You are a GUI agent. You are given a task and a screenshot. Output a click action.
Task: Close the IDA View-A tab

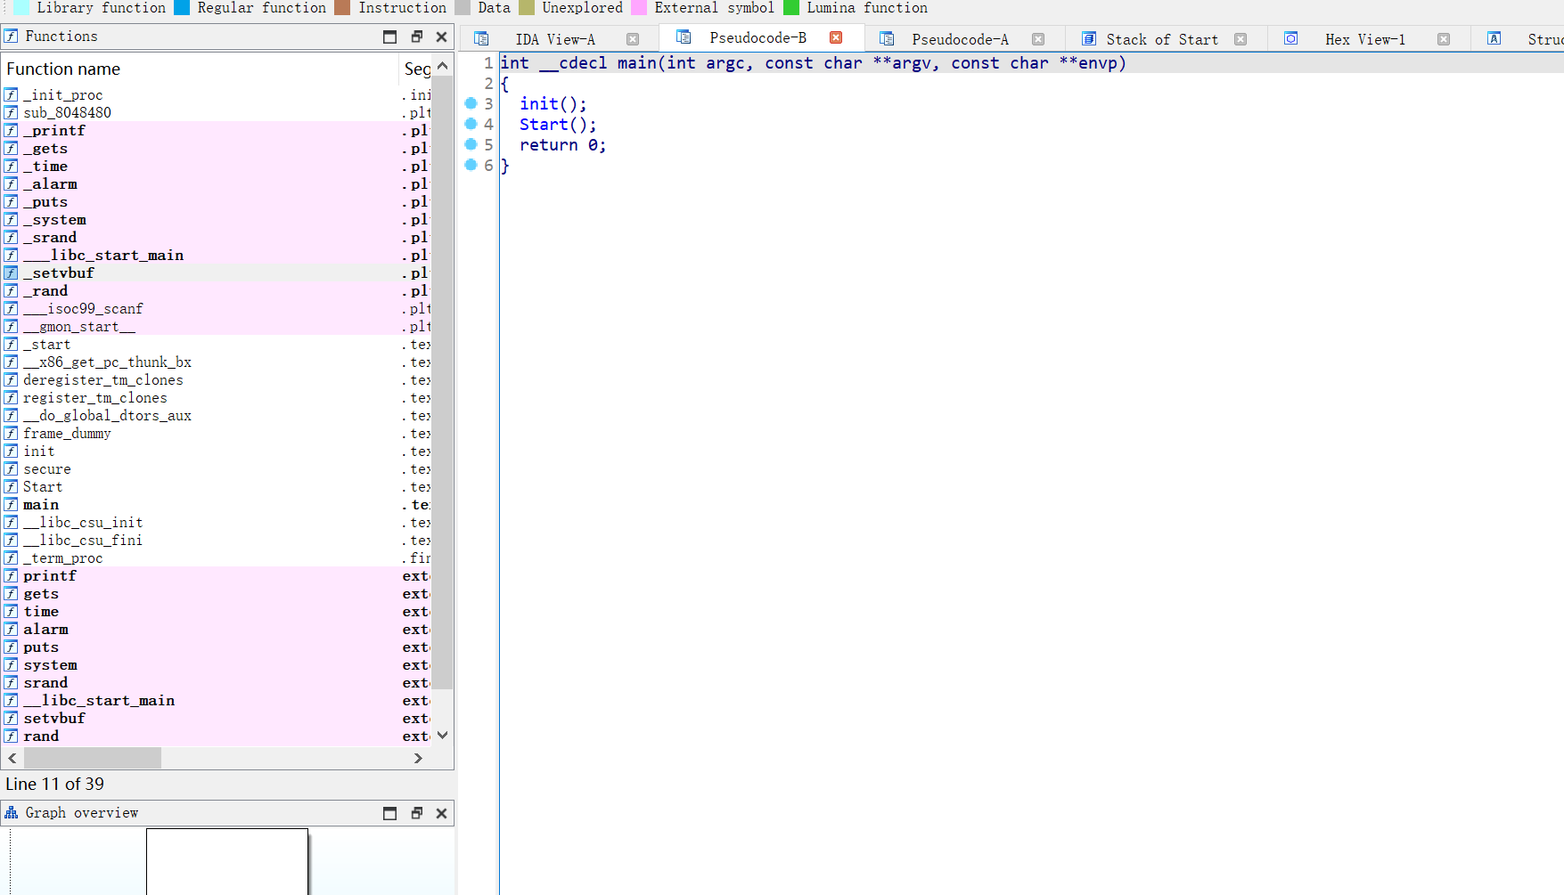(x=633, y=39)
